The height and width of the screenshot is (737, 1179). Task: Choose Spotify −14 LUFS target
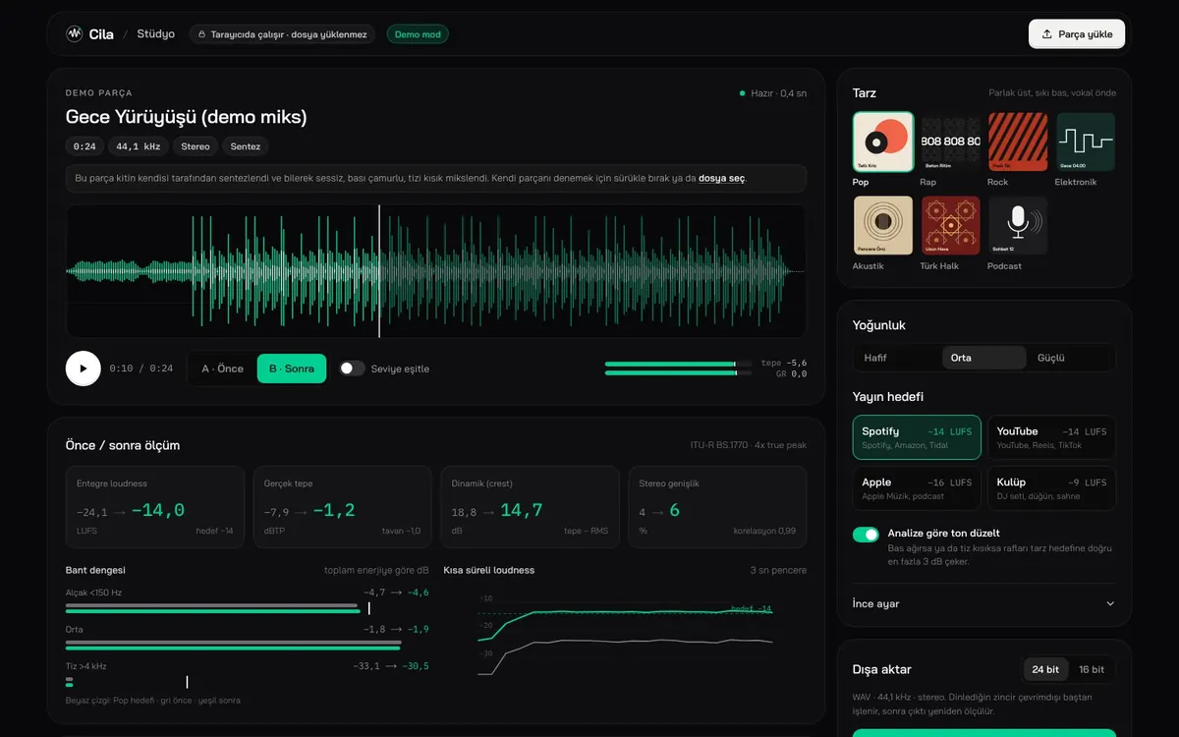coord(917,437)
